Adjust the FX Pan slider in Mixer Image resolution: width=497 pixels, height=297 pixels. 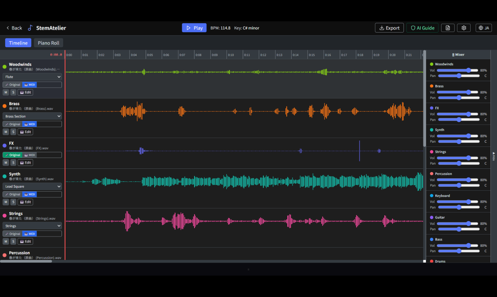click(458, 120)
